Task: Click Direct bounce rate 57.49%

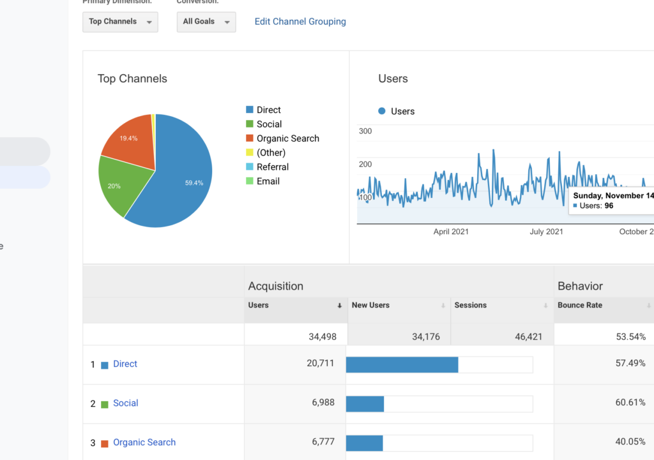Action: pos(630,363)
